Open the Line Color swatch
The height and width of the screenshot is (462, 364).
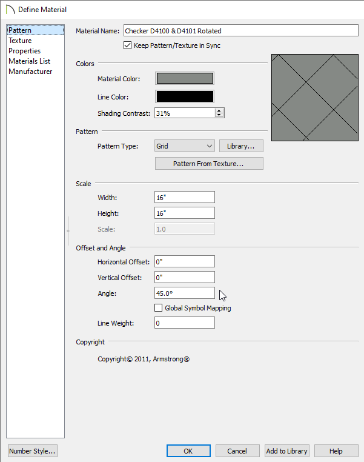click(185, 96)
